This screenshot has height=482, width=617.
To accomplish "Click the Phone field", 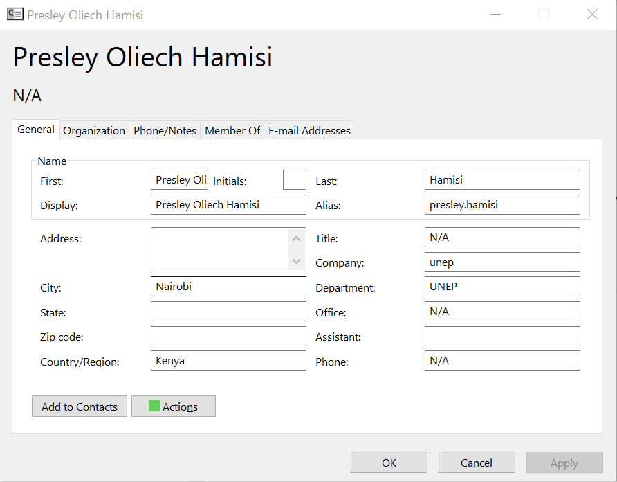I will click(x=502, y=361).
